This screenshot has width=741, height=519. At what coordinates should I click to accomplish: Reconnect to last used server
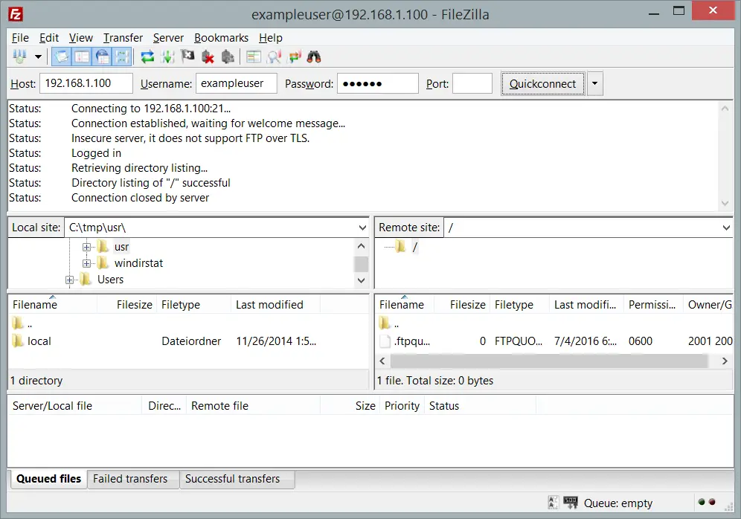point(228,57)
